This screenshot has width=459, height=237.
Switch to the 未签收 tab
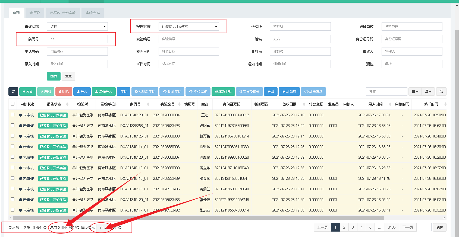tap(35, 13)
